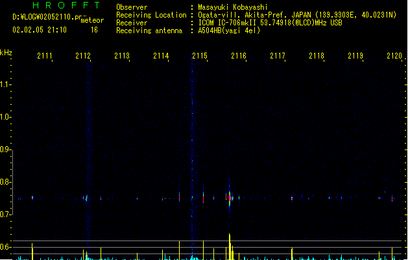Screen dimensions: 408x260
Task: Click the 2119 time axis label
Action: click(355, 56)
